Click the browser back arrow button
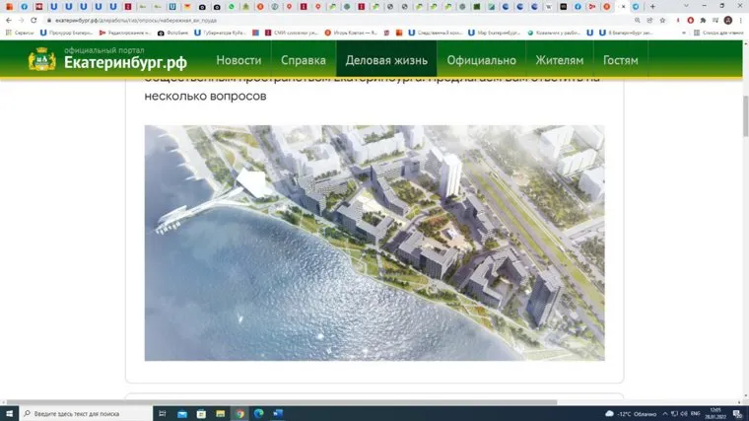 click(8, 20)
